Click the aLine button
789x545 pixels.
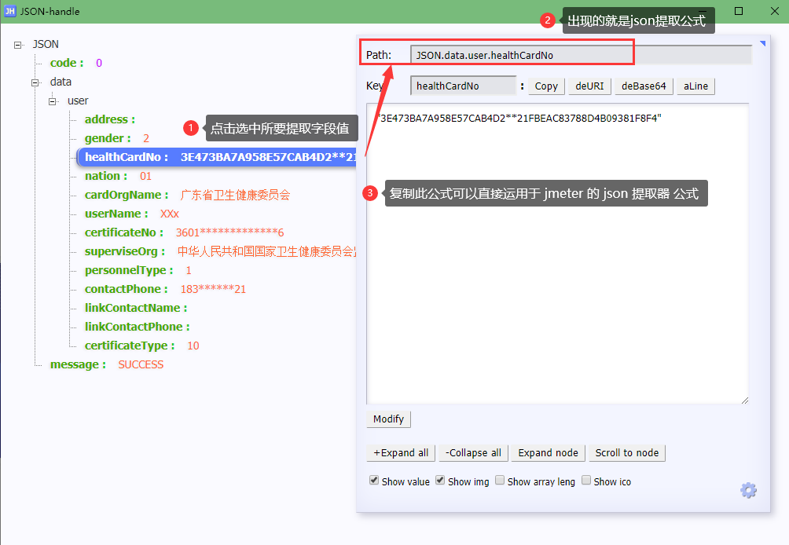(695, 86)
